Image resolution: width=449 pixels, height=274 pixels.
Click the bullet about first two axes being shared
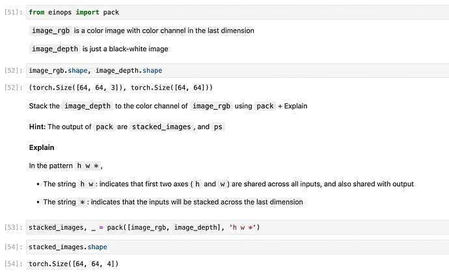coord(228,184)
